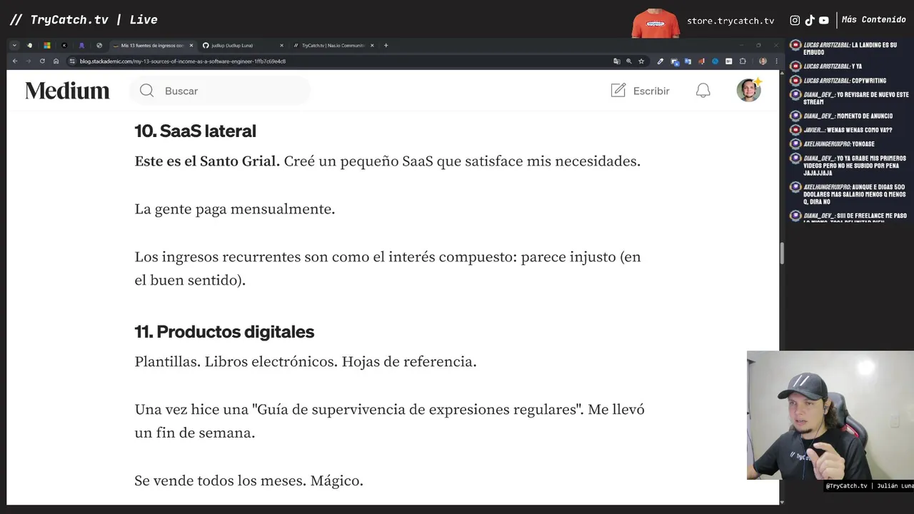Click the Medium logo
This screenshot has width=914, height=514.
[67, 91]
